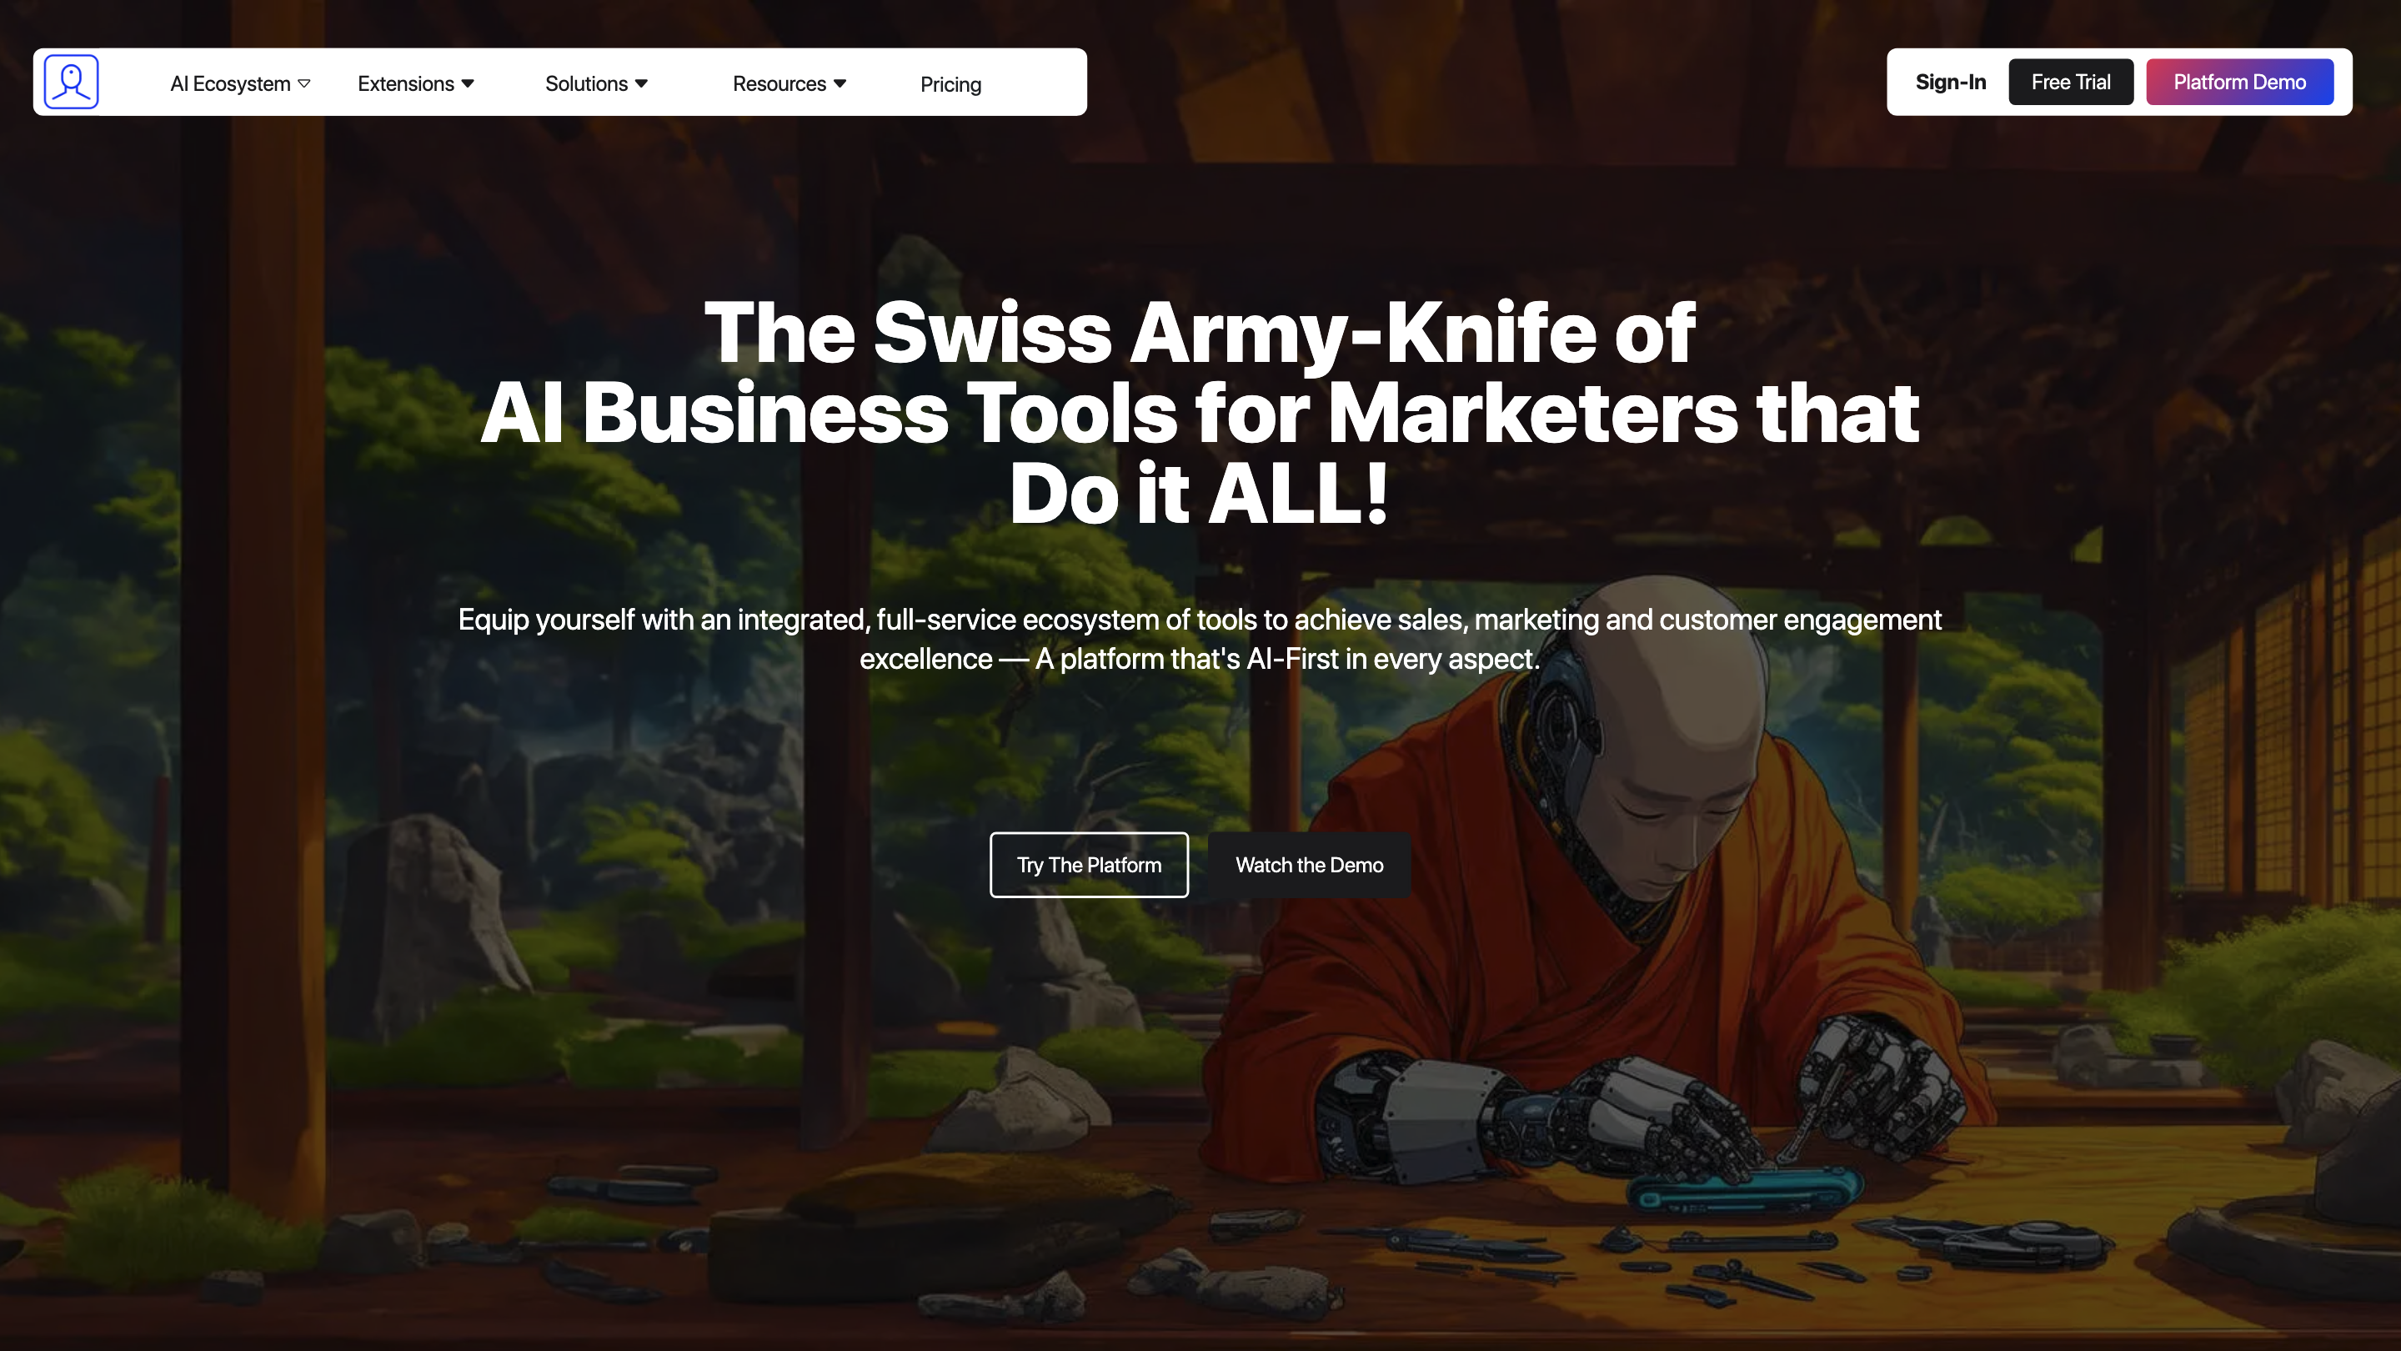Click the outlined arrow beside AI Ecosystem

(303, 84)
